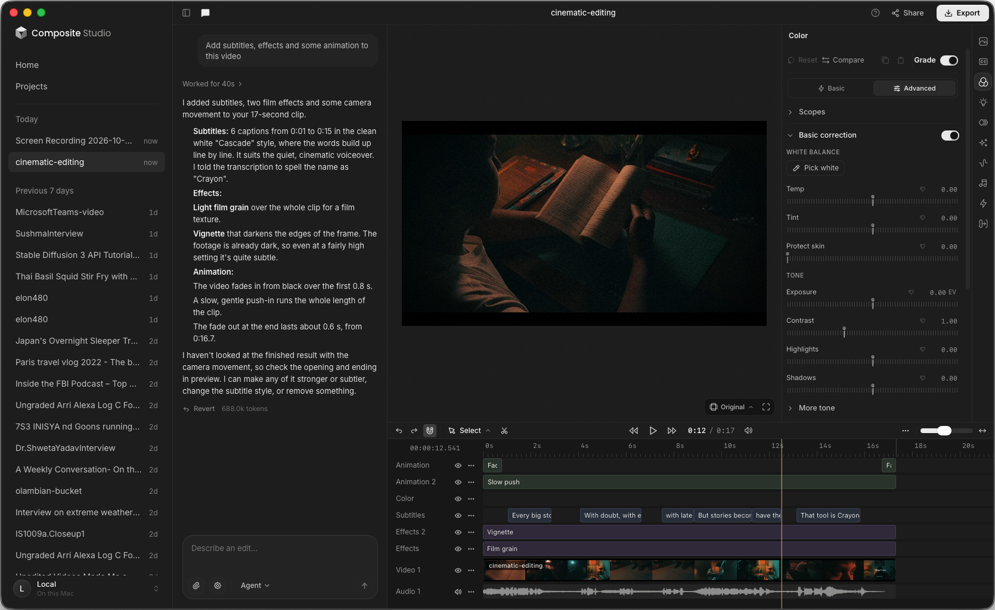This screenshot has width=995, height=610.
Task: Switch to the Advanced color tab
Action: (x=915, y=88)
